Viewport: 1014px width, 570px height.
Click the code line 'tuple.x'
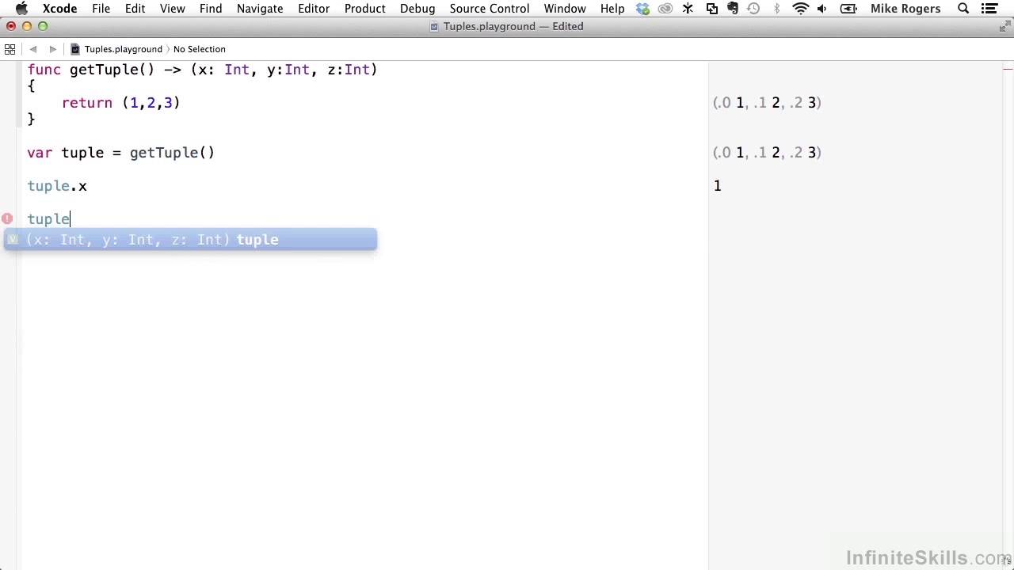point(57,186)
